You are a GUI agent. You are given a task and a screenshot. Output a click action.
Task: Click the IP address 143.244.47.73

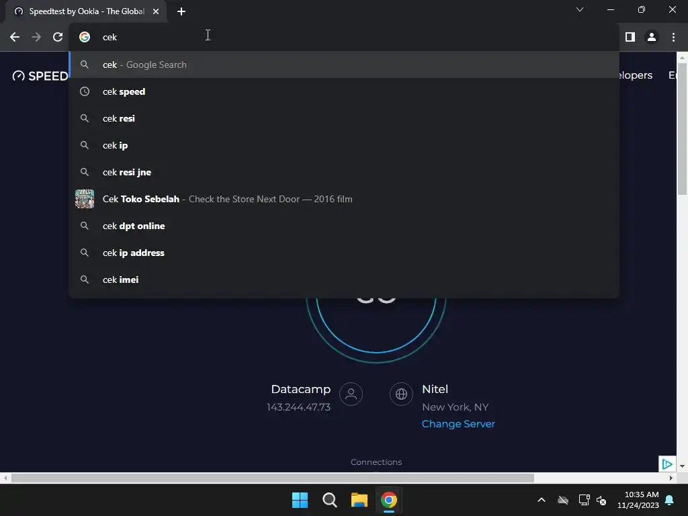tap(298, 407)
